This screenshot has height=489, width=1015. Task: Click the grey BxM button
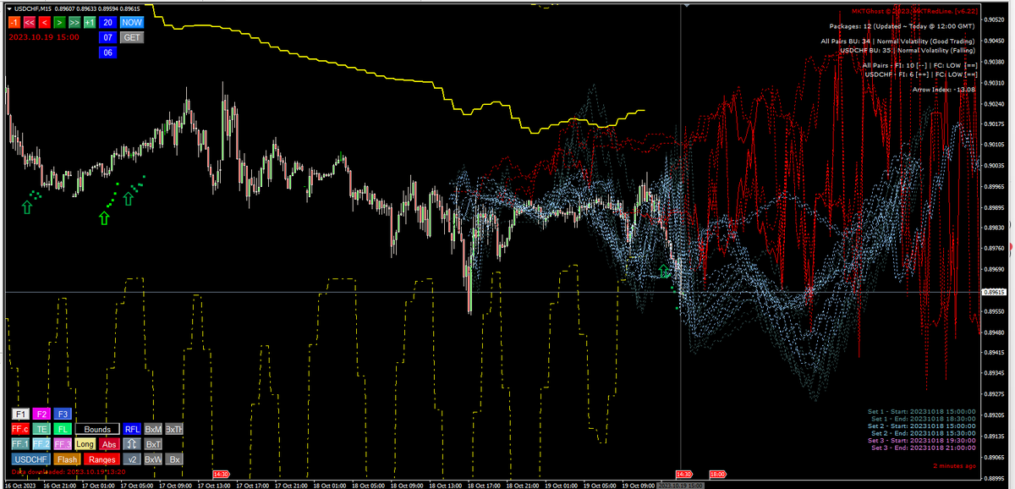point(153,429)
